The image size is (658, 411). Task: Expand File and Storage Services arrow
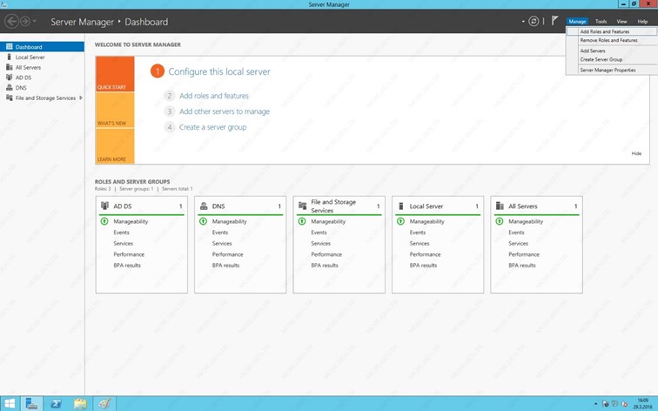81,98
